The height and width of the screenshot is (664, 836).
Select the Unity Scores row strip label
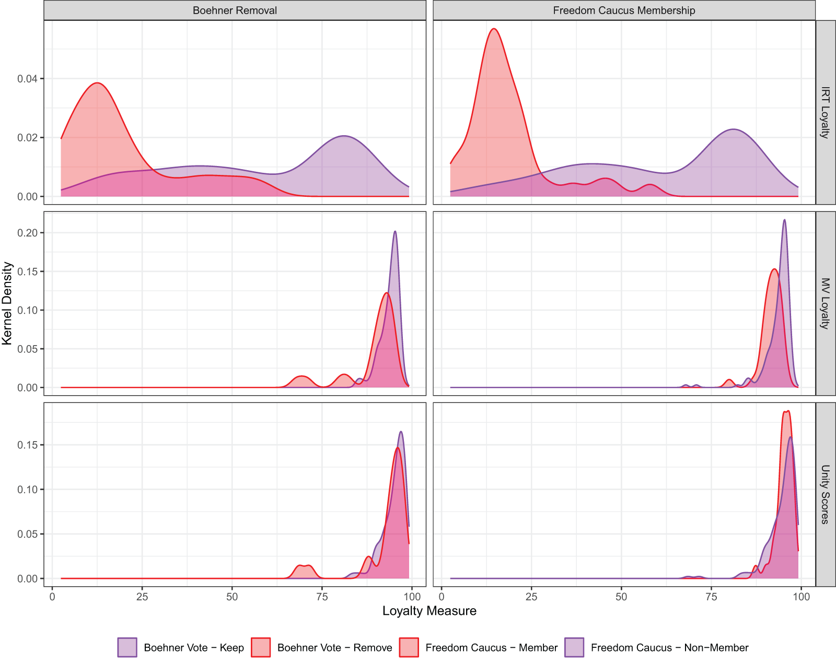click(825, 494)
